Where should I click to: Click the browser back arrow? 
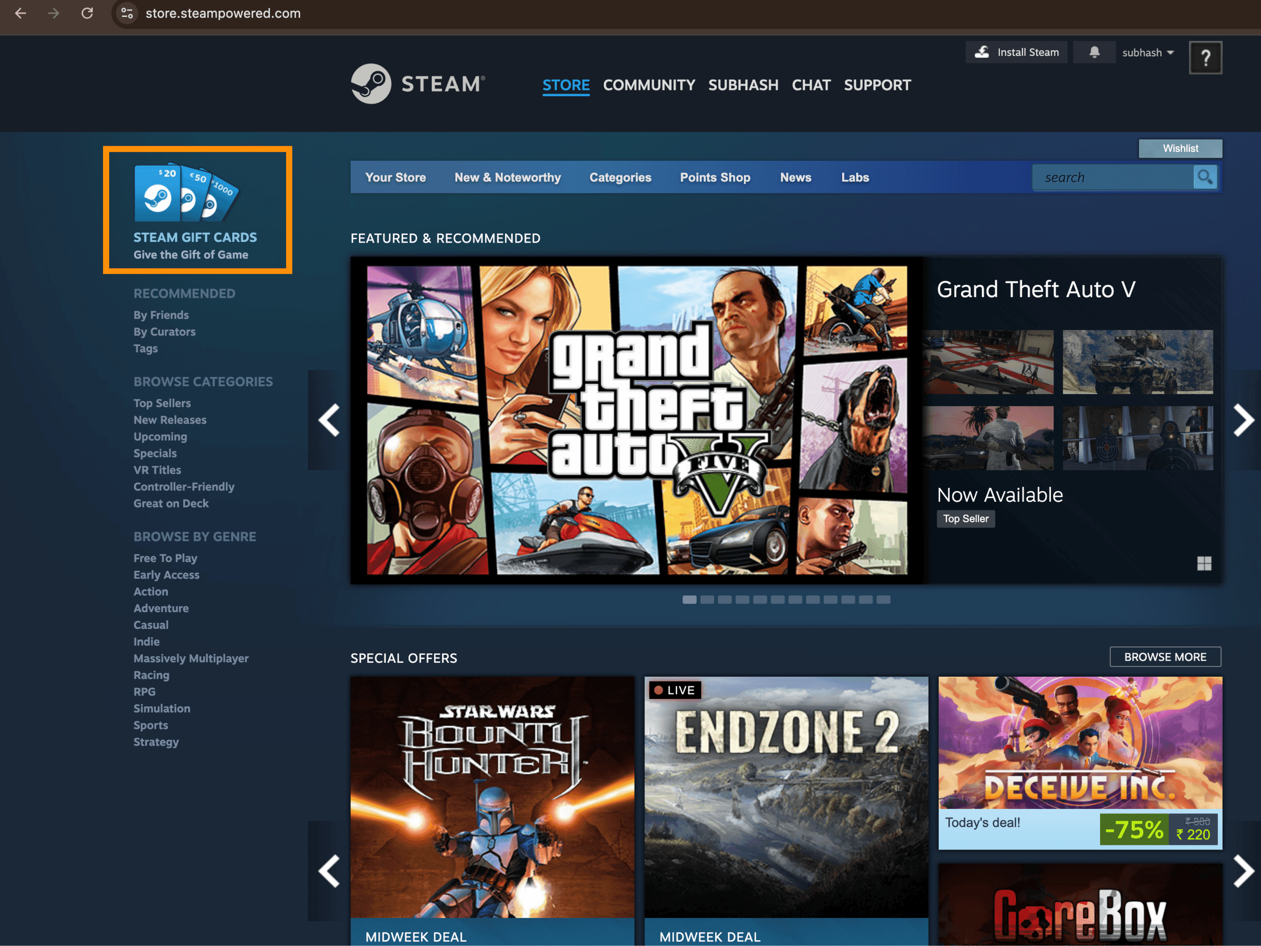coord(21,13)
